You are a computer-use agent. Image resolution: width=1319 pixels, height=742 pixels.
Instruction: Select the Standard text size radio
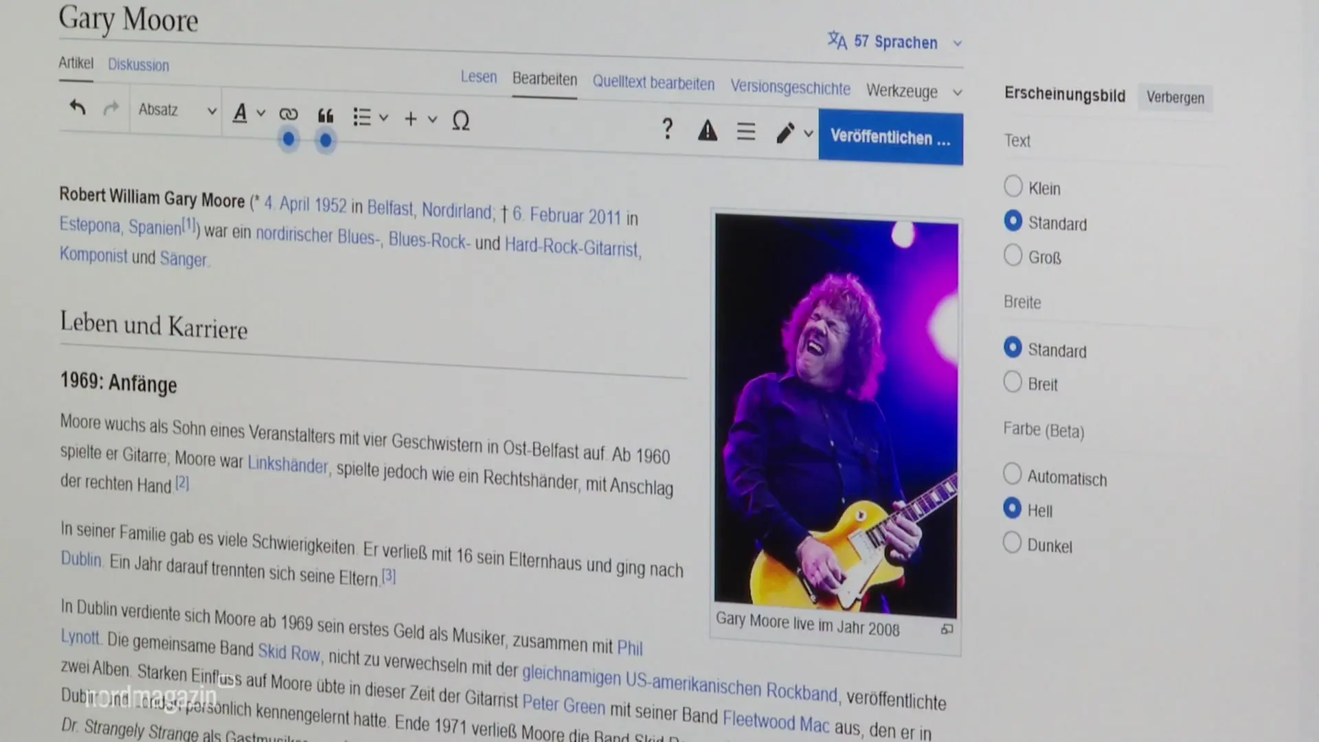tap(1013, 221)
